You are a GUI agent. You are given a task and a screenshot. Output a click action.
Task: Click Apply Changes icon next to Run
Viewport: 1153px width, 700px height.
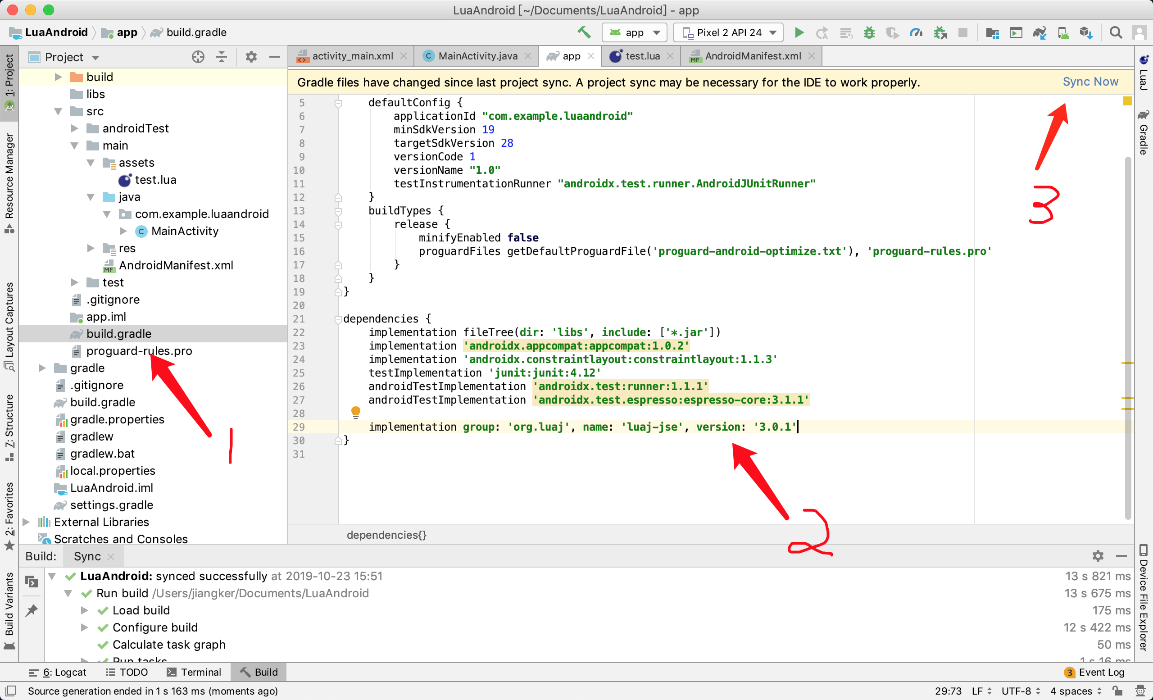tap(822, 32)
